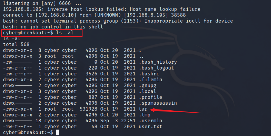Select the tar file name in listing
The image size is (271, 136).
[x=143, y=109]
